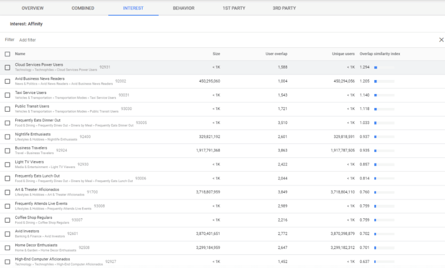Open the 1st Party tab

click(x=233, y=8)
